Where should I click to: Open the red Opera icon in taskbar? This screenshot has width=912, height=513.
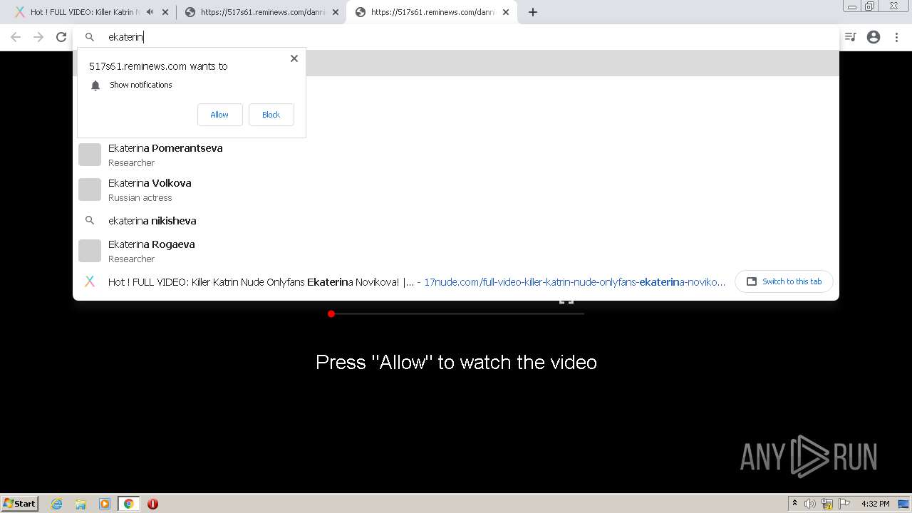152,504
